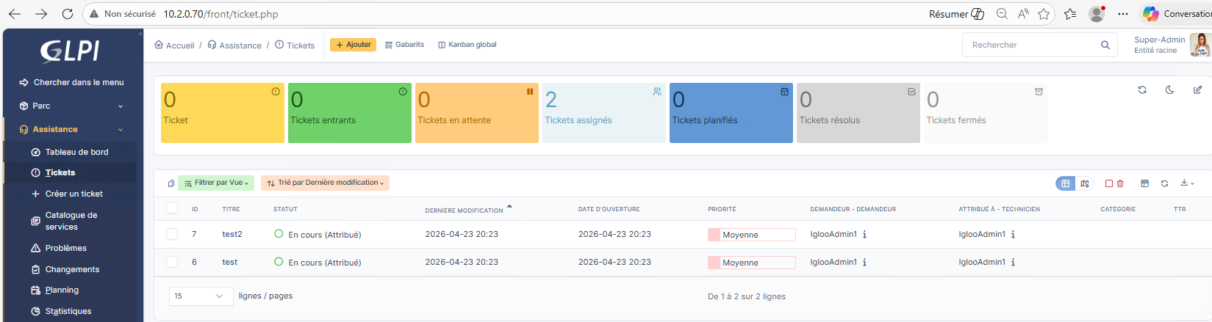Click the saved searches icon left of Filtrer
Viewport: 1212px width, 322px height.
(x=171, y=183)
